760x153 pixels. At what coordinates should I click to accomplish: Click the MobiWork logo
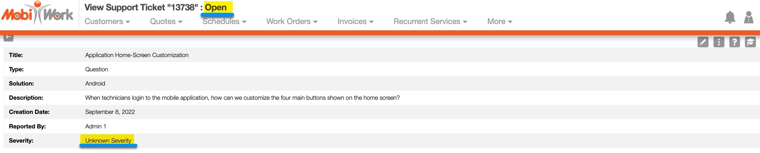[38, 13]
